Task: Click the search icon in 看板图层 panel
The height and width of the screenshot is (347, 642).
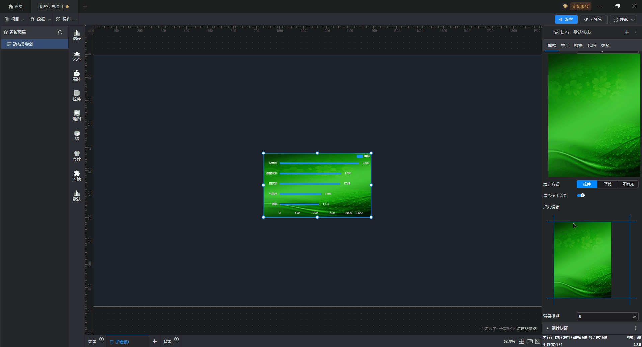Action: tap(60, 32)
